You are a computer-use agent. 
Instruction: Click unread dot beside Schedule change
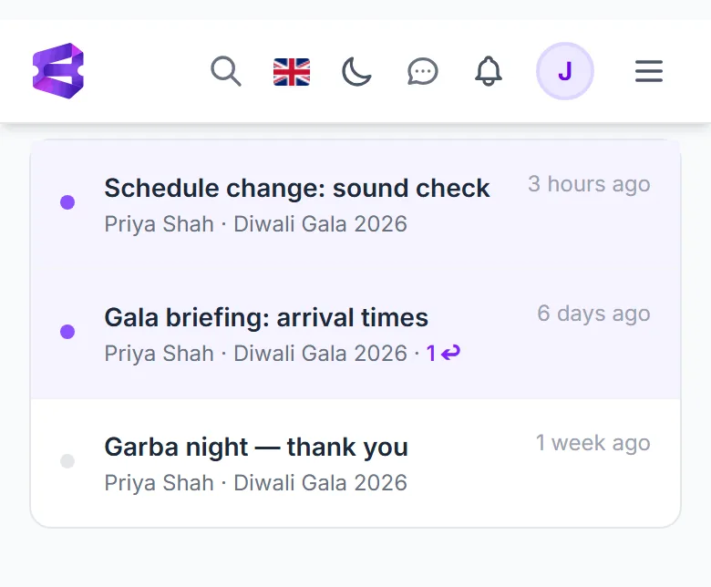tap(67, 202)
